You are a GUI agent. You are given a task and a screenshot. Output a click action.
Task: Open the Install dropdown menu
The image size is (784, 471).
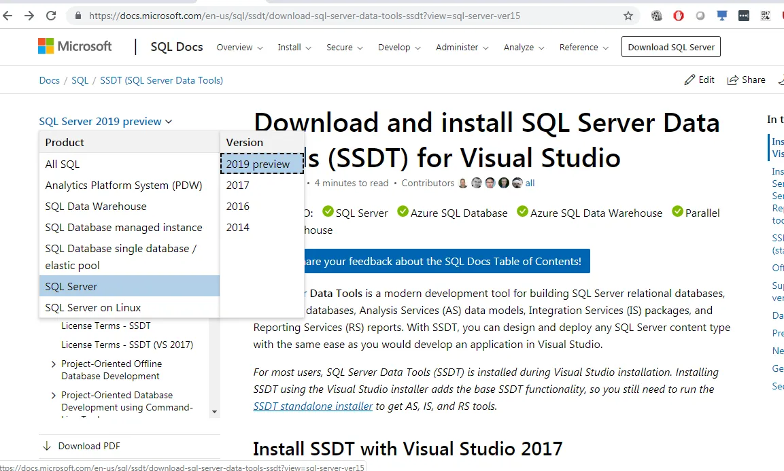294,47
